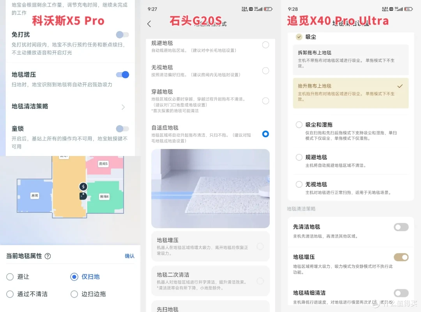Image resolution: width=421 pixels, height=312 pixels.
Task: Turn off the 科沃斯 地毯增压 switch
Action: tap(122, 75)
